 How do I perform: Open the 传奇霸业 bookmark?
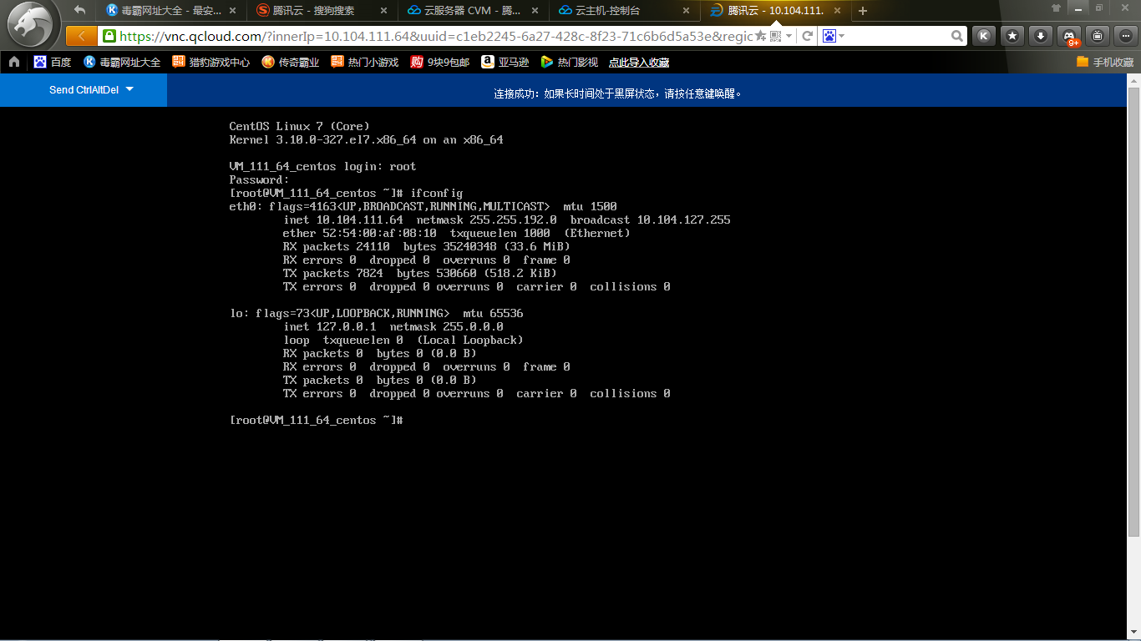291,62
